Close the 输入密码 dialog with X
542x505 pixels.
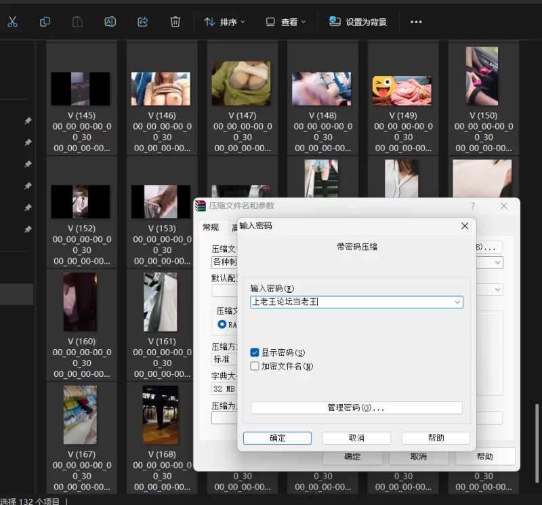coord(465,226)
